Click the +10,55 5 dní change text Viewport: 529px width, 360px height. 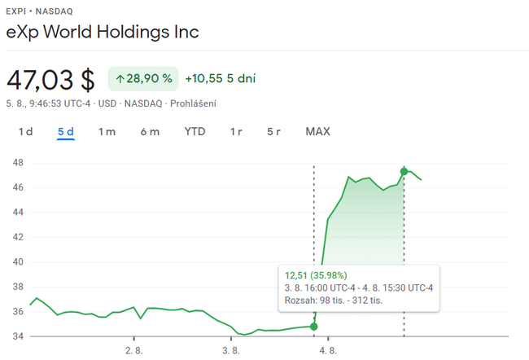point(220,79)
